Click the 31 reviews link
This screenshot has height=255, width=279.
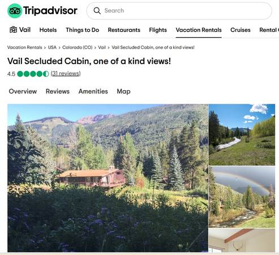coord(66,74)
